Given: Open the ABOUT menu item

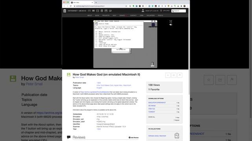Looking at the screenshot, I should click(89, 16).
